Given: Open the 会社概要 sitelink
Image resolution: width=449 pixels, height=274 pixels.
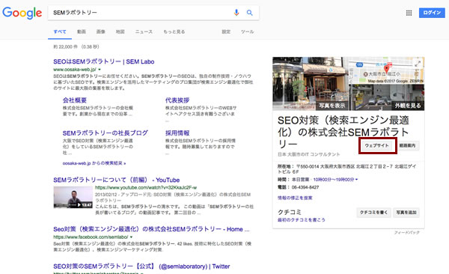Looking at the screenshot, I should (74, 100).
